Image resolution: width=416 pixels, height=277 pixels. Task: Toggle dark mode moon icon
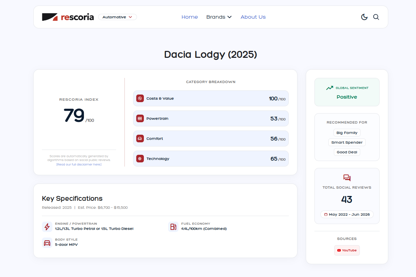[364, 17]
